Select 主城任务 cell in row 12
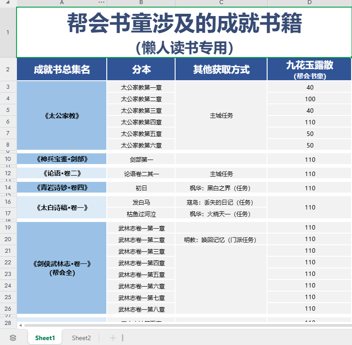 tap(221, 174)
